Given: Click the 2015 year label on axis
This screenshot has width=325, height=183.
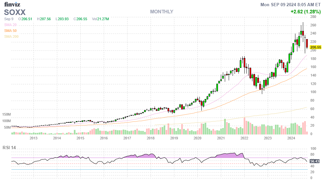Looking at the screenshot, I should click(x=80, y=138).
